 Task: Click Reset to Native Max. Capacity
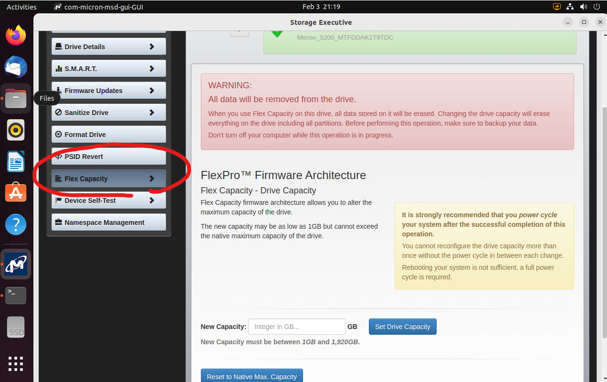pos(252,376)
